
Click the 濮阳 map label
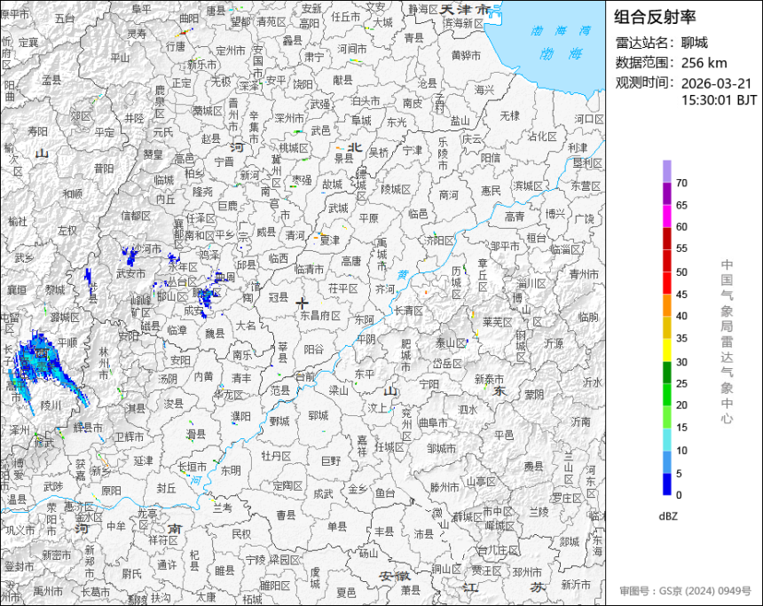(x=240, y=416)
